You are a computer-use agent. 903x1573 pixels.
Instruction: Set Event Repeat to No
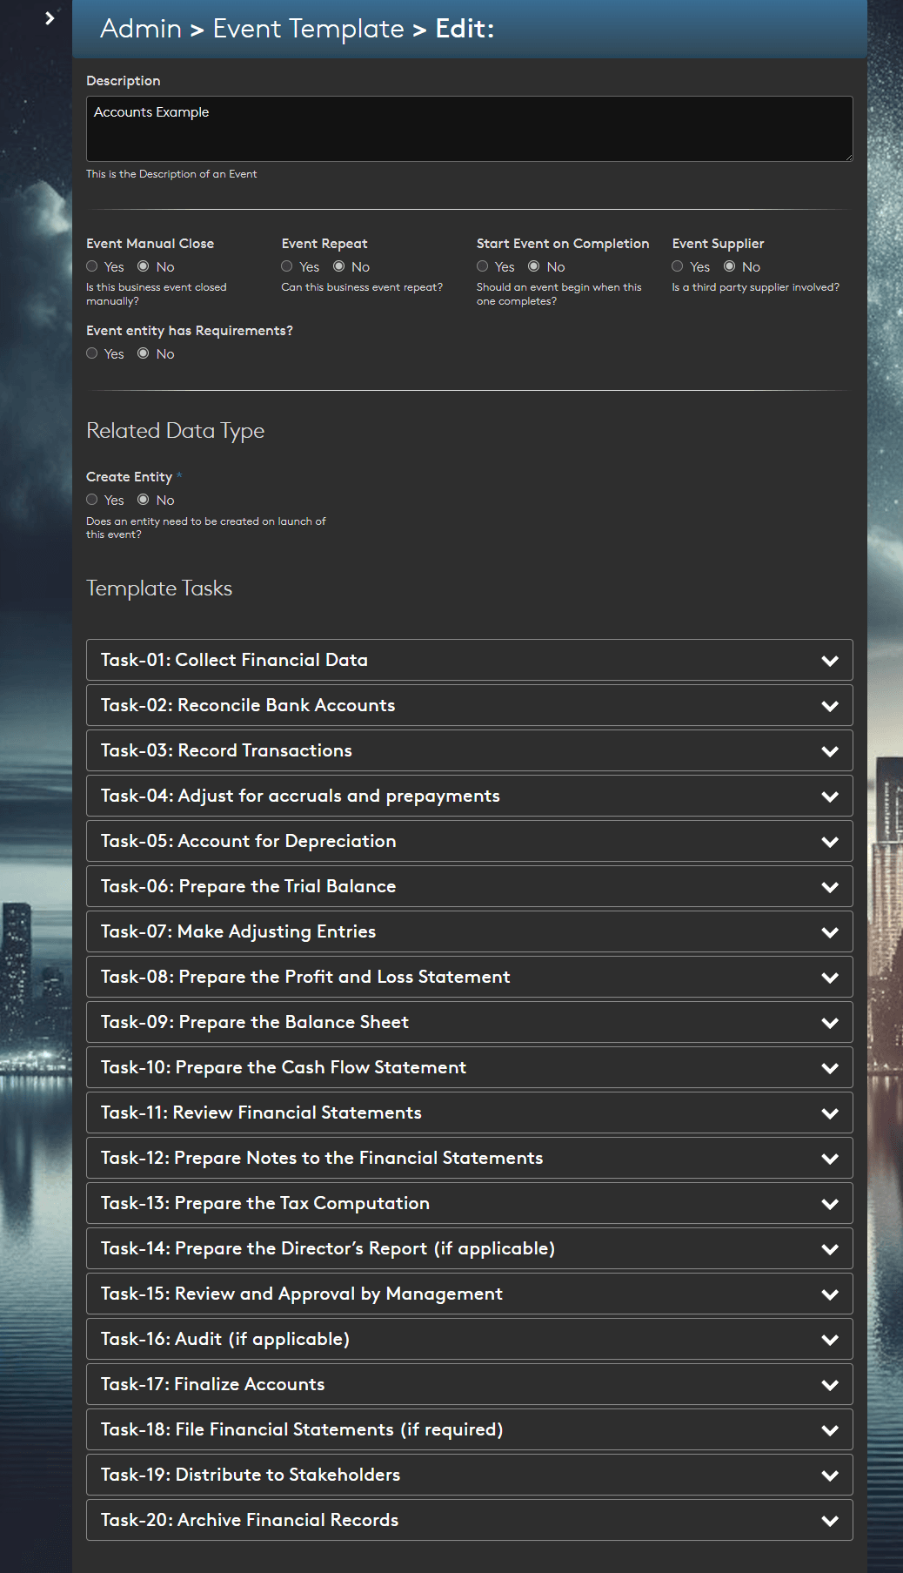pos(339,266)
